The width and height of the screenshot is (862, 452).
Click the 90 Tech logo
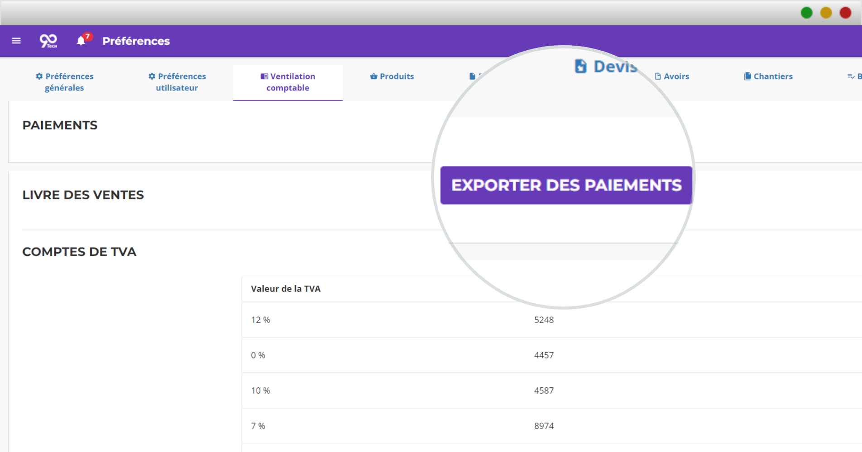pyautogui.click(x=48, y=41)
